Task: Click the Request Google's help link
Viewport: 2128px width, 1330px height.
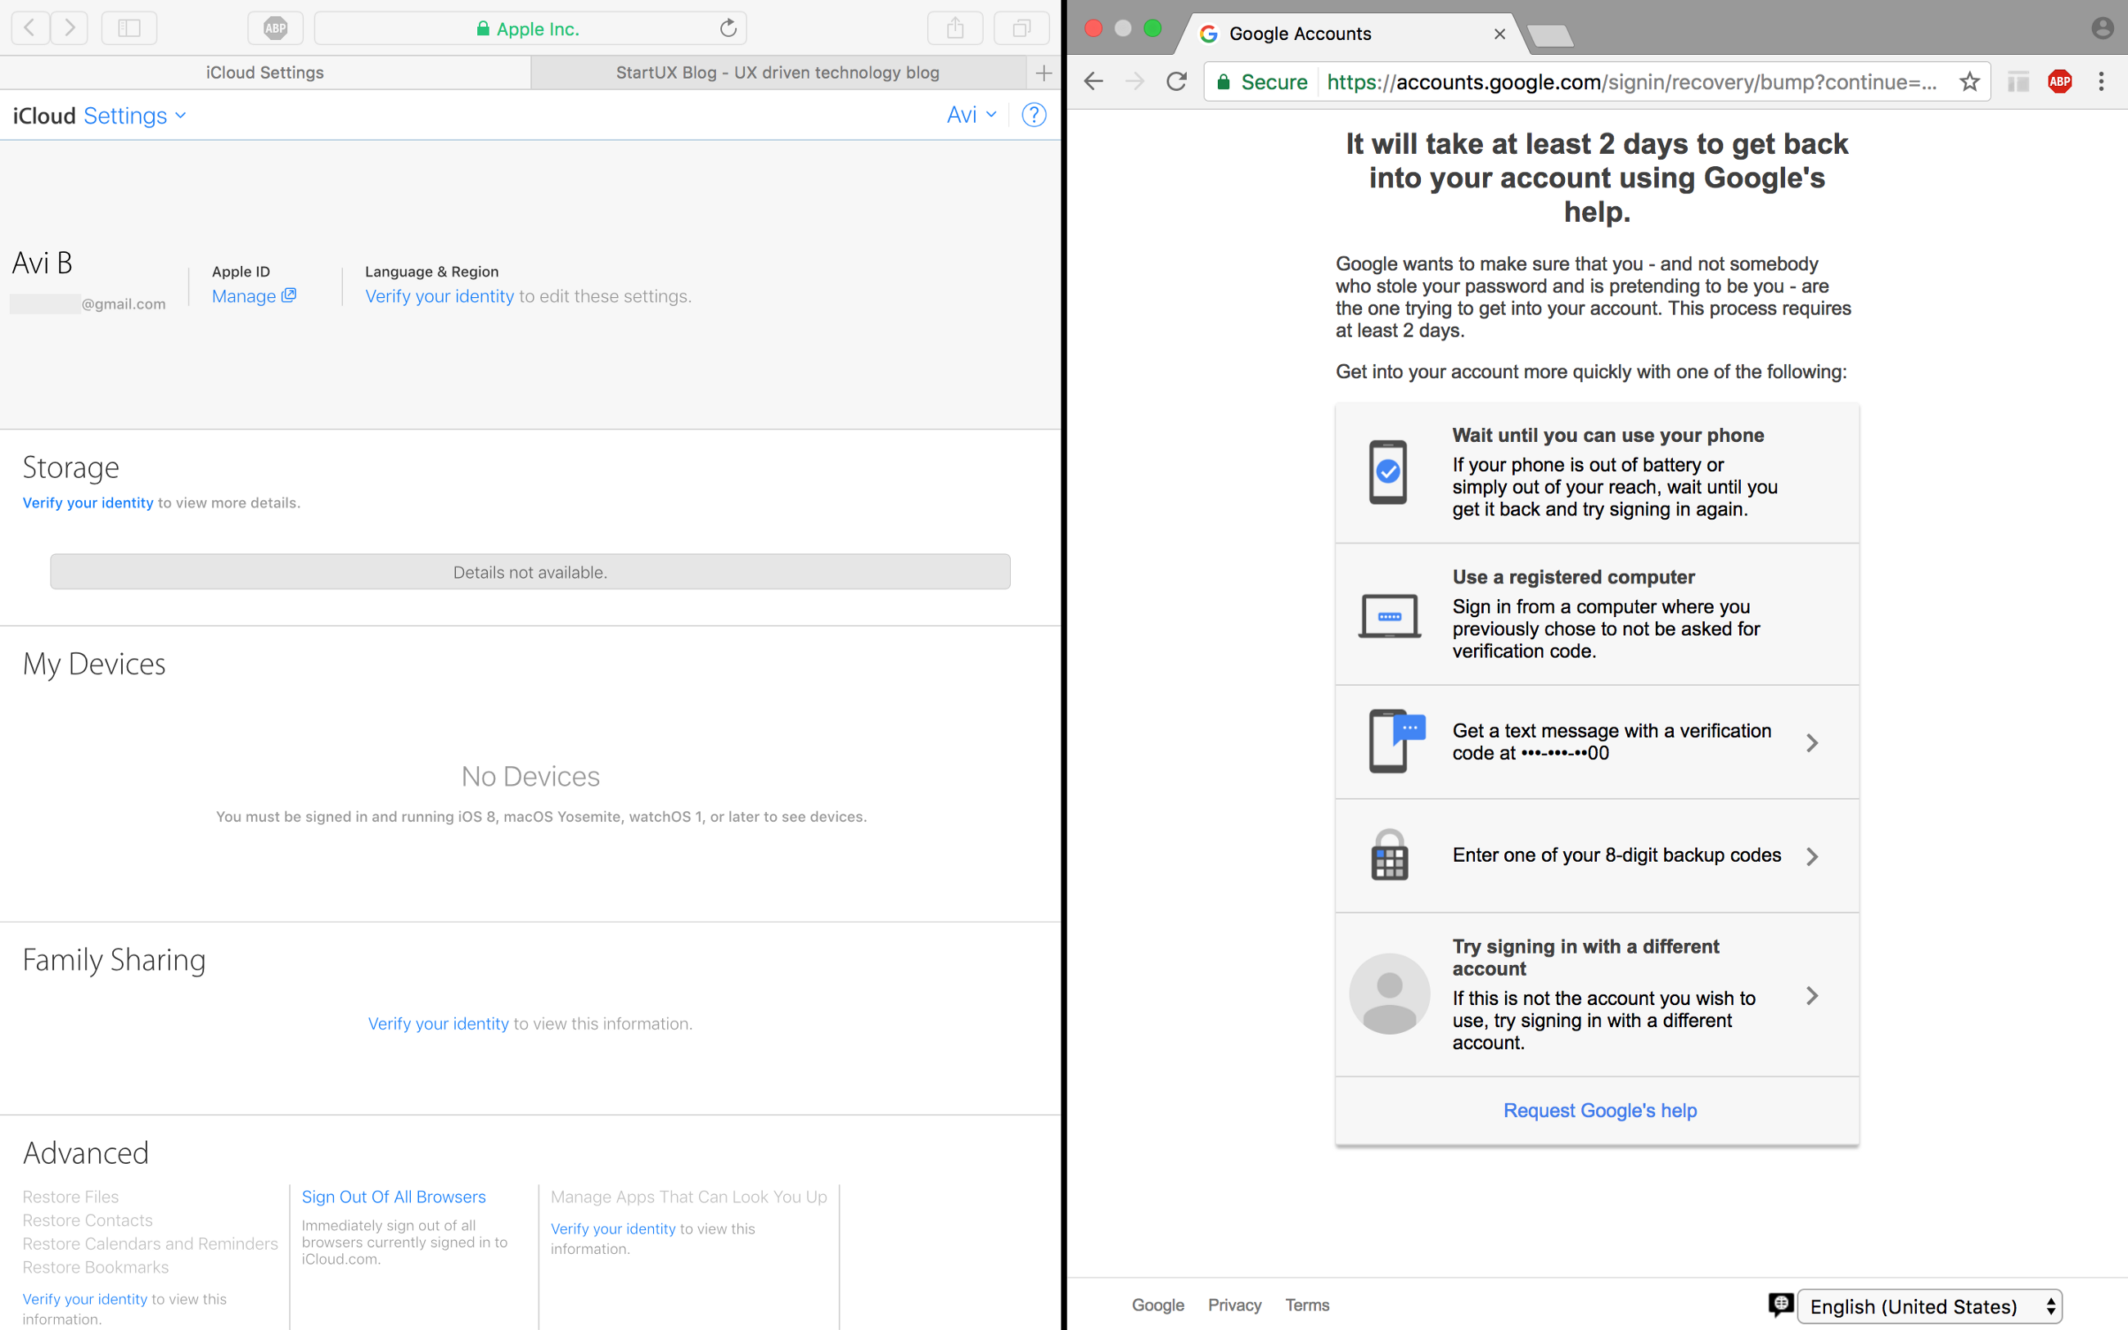Action: tap(1599, 1110)
